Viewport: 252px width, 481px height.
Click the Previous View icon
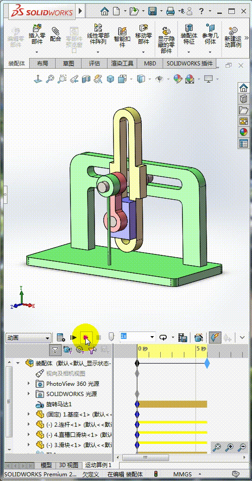coord(74,79)
